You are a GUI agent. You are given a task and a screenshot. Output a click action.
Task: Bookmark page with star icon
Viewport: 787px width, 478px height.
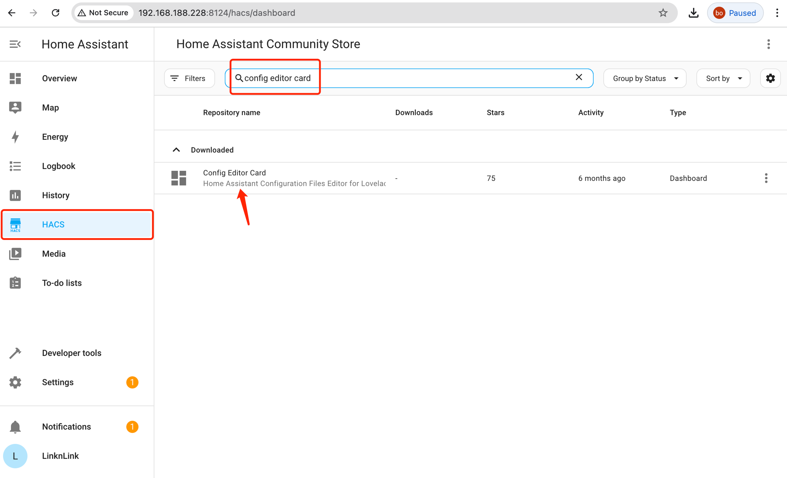[x=663, y=13]
